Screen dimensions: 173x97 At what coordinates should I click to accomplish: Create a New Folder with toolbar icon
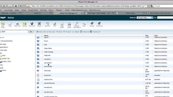[x=3, y=25]
